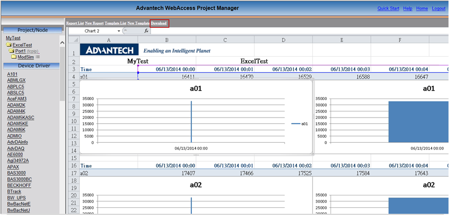
Task: Open the Quick Start link
Action: pyautogui.click(x=388, y=9)
